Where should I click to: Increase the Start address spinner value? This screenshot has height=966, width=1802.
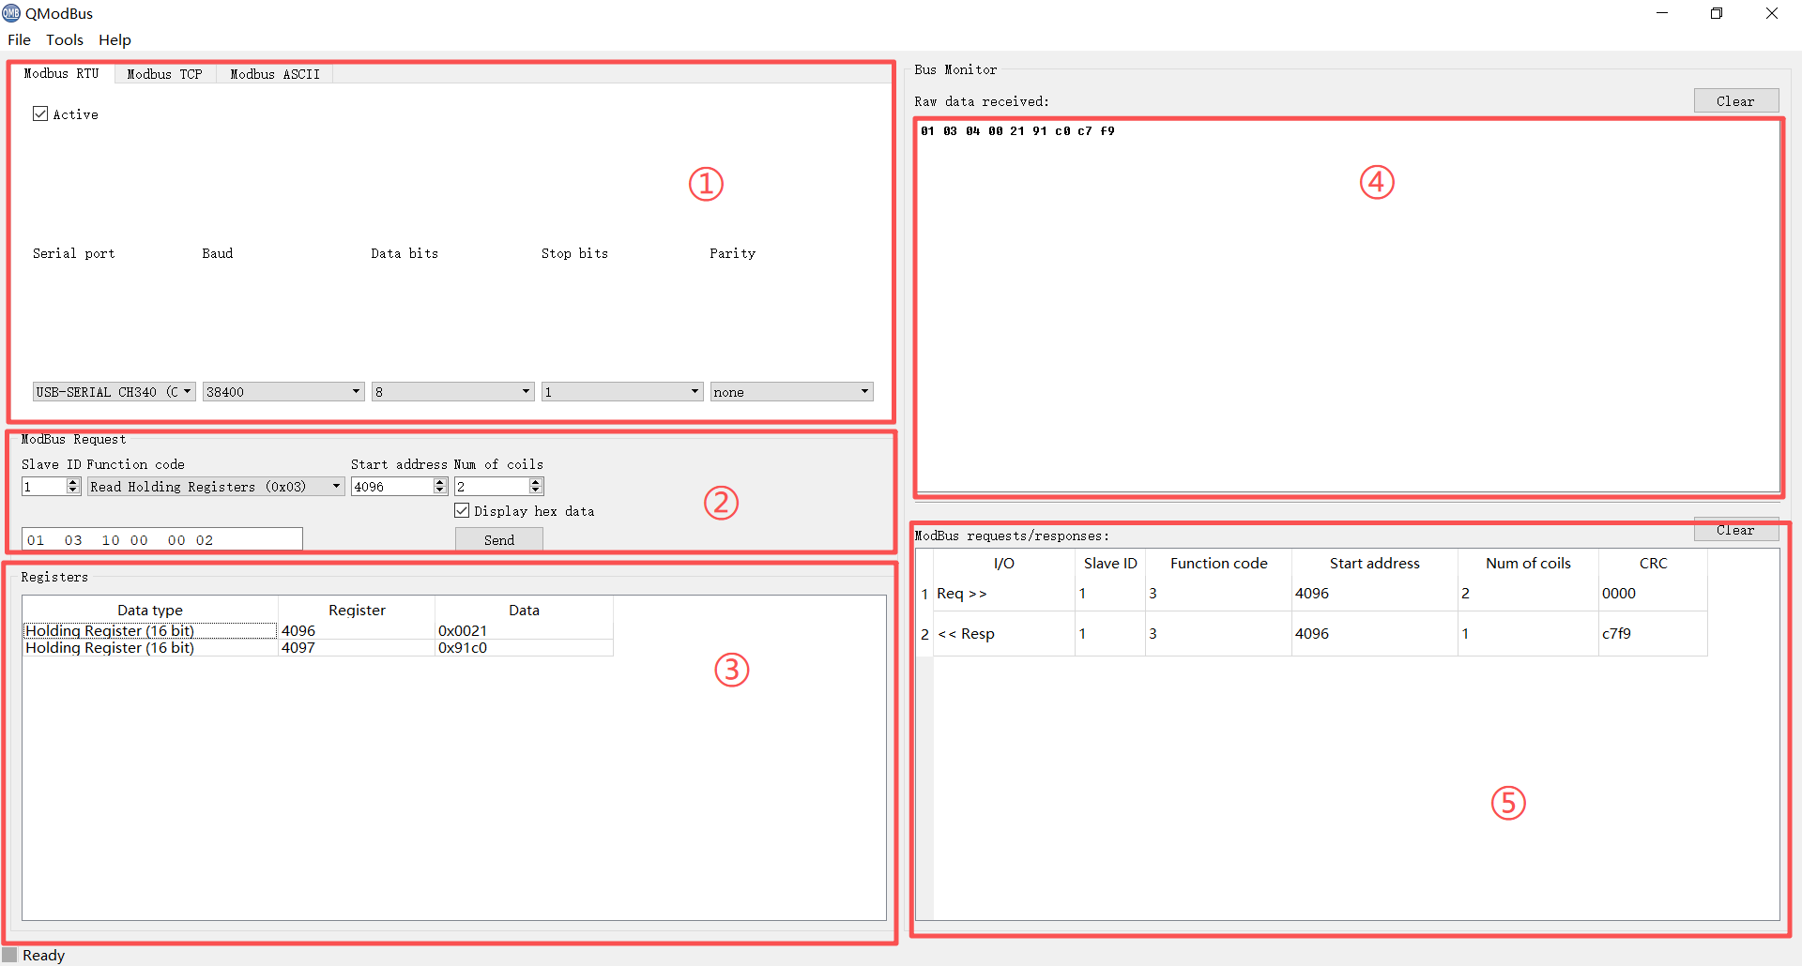tap(440, 482)
